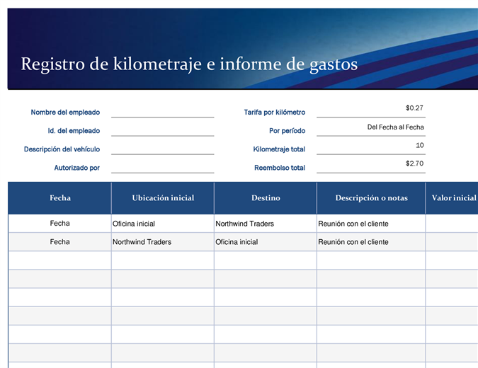Select the 'Oficina inicial' starting location cell
Image resolution: width=478 pixels, height=368 pixels.
163,224
